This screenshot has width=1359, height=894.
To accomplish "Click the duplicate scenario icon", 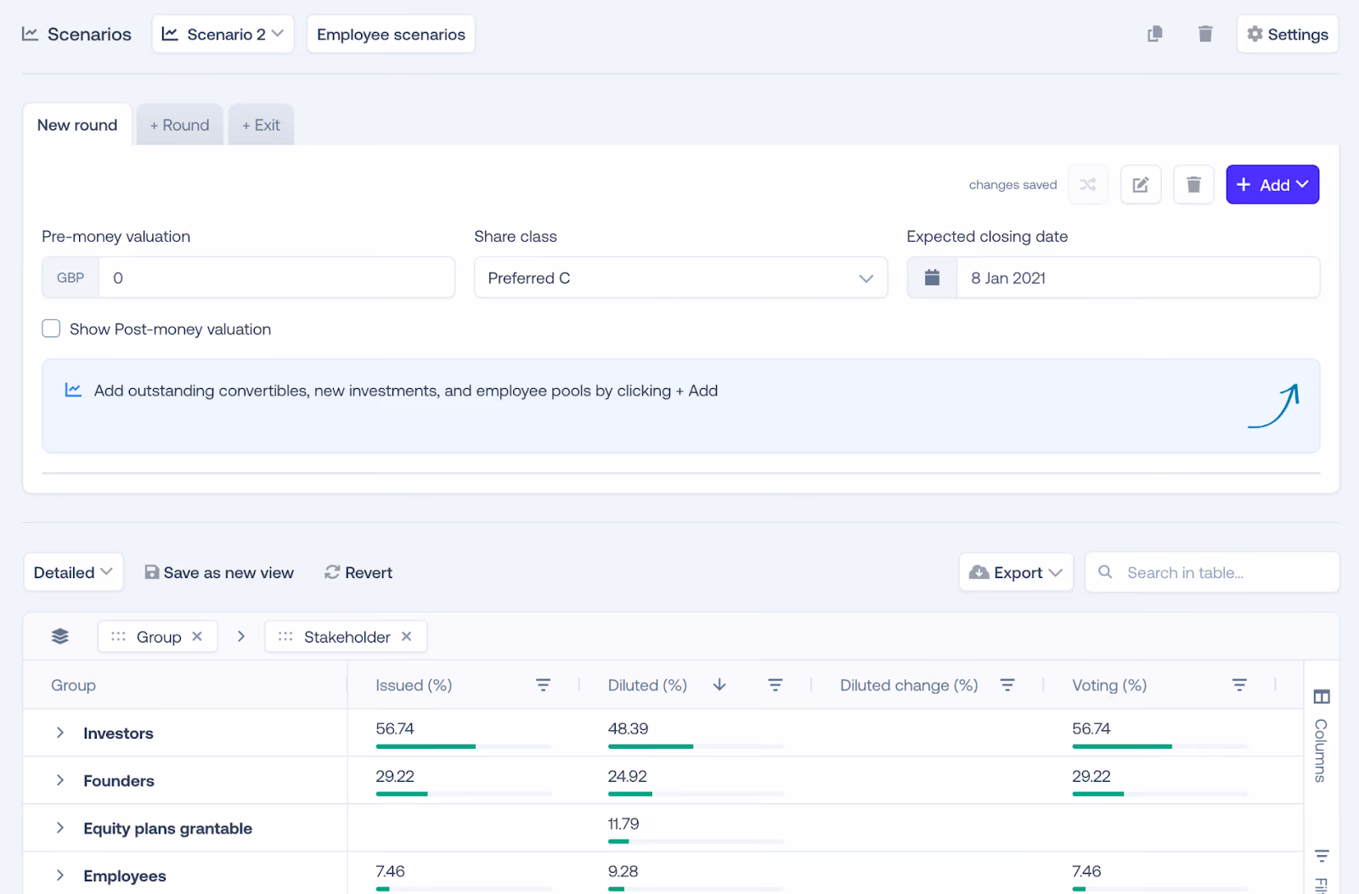I will (x=1154, y=34).
